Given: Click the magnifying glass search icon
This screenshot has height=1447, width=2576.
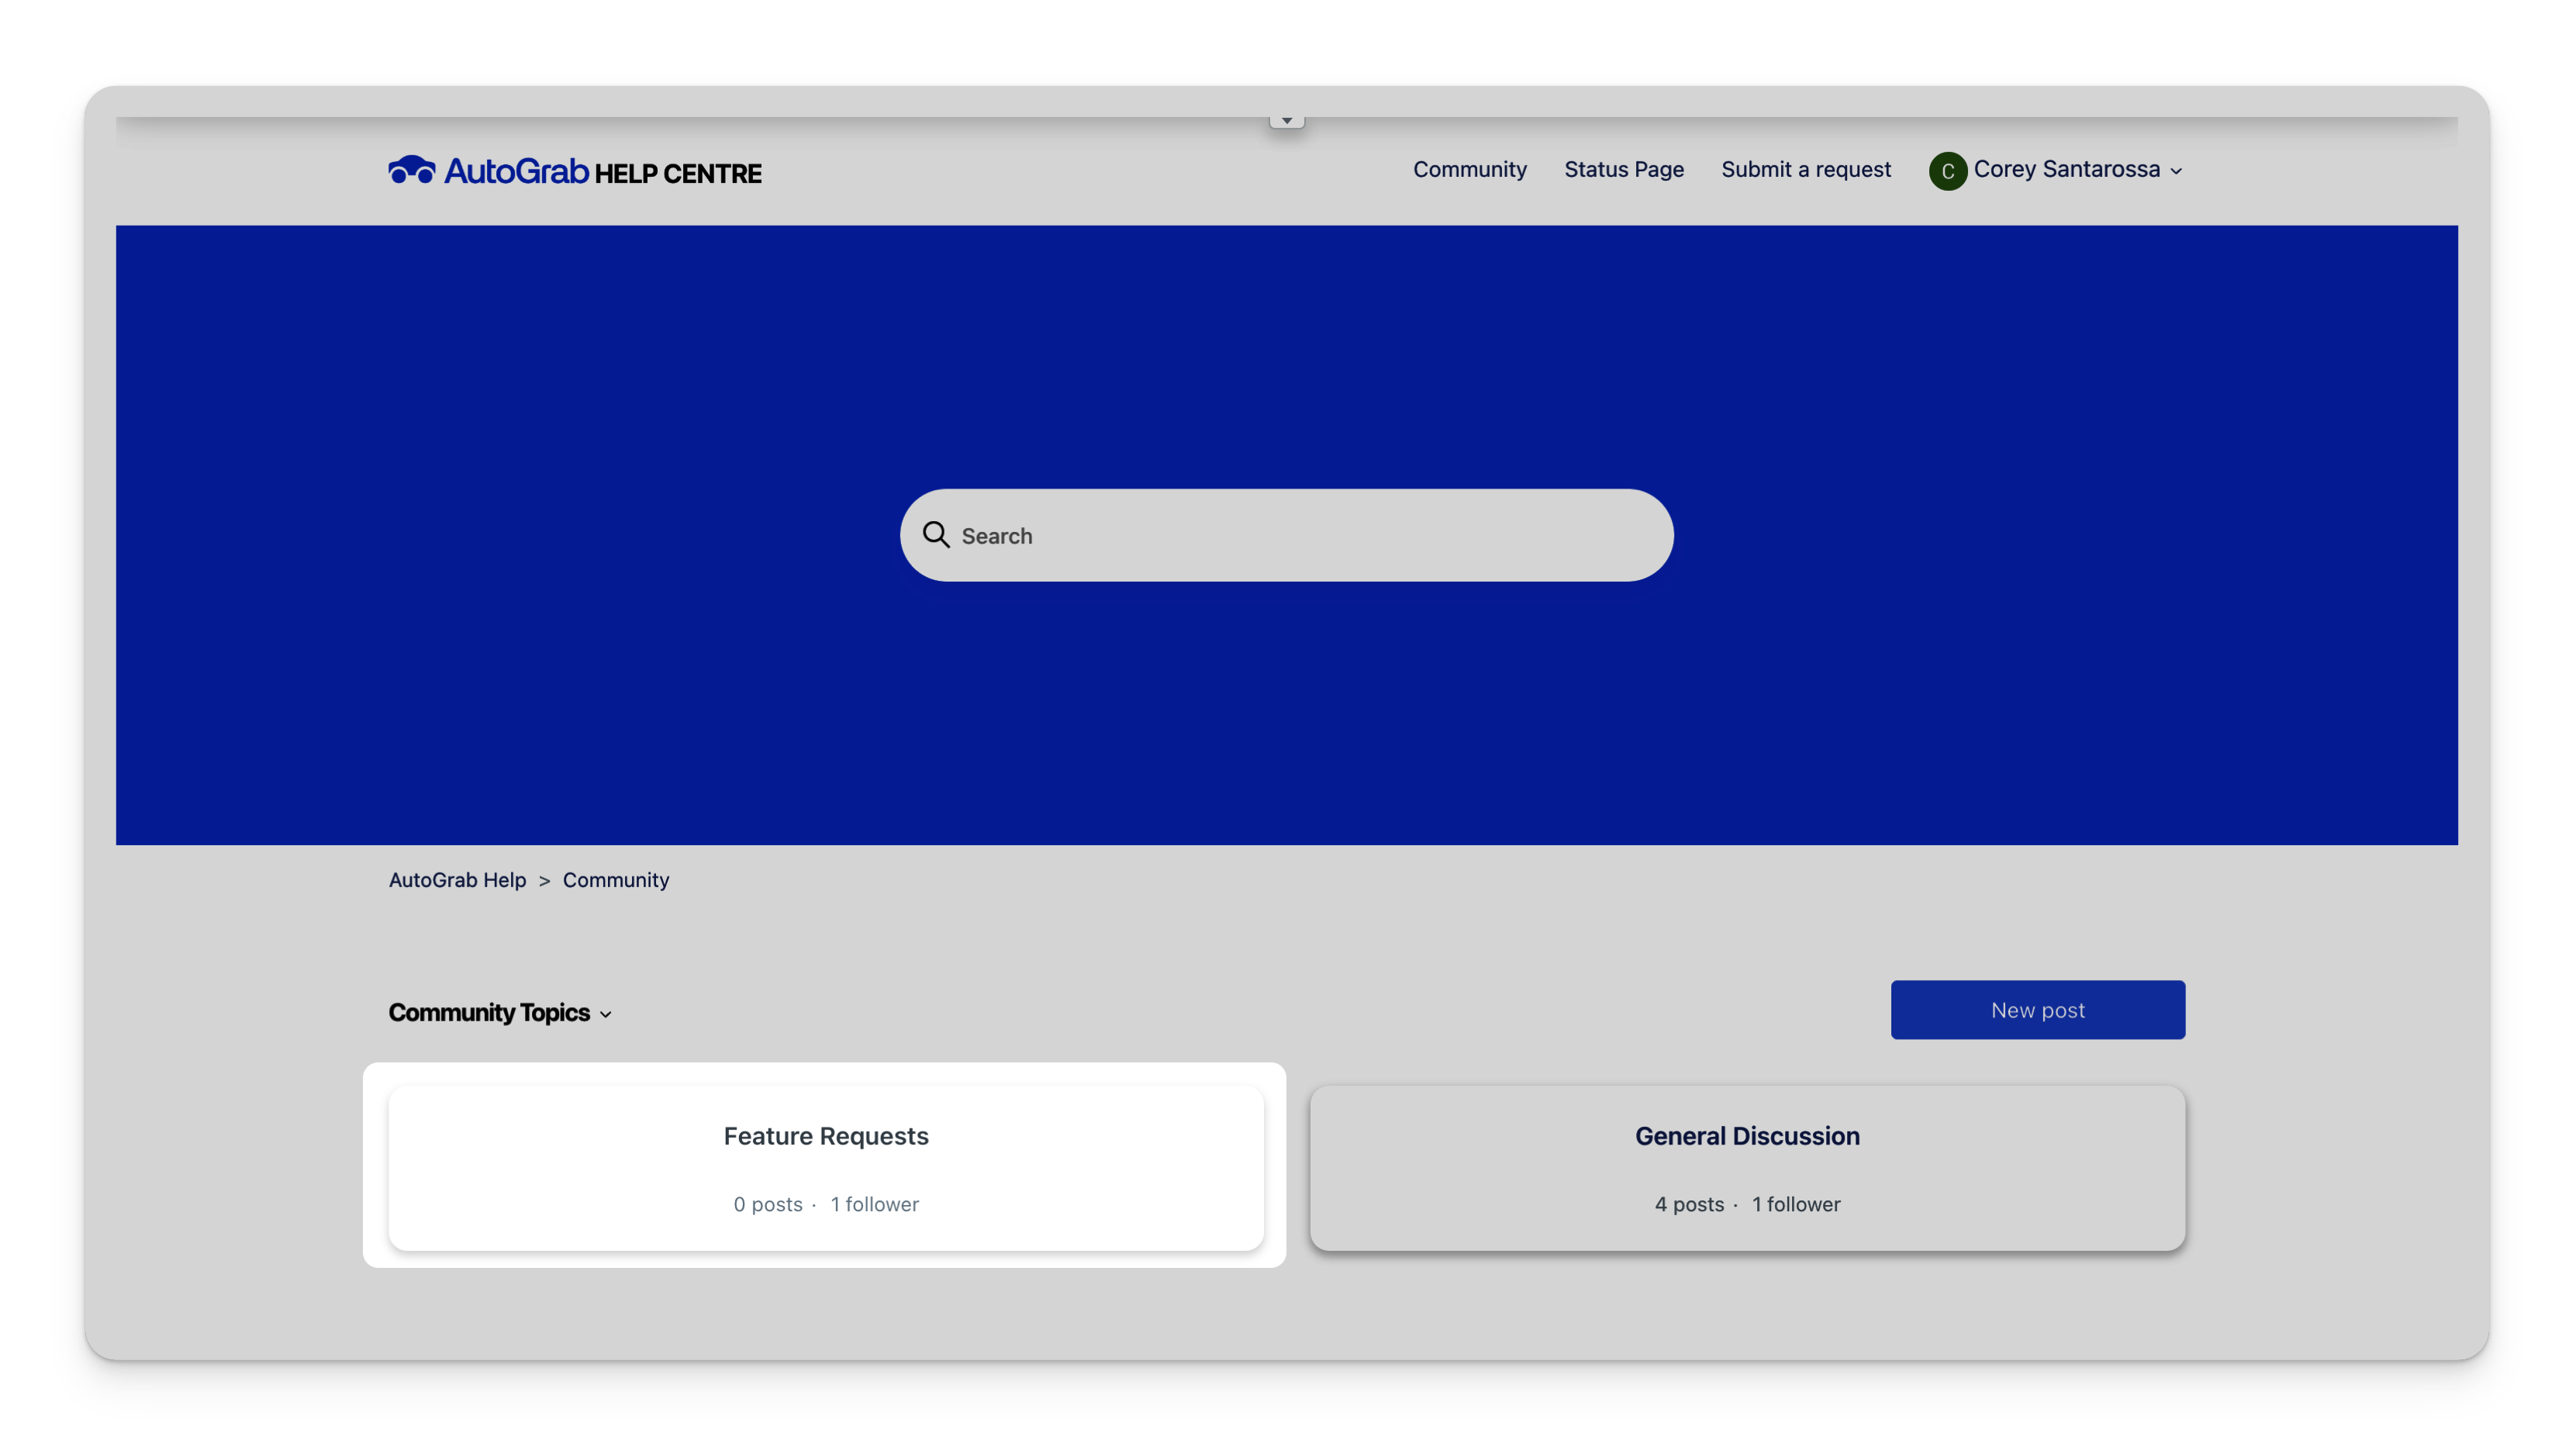Looking at the screenshot, I should pos(936,535).
